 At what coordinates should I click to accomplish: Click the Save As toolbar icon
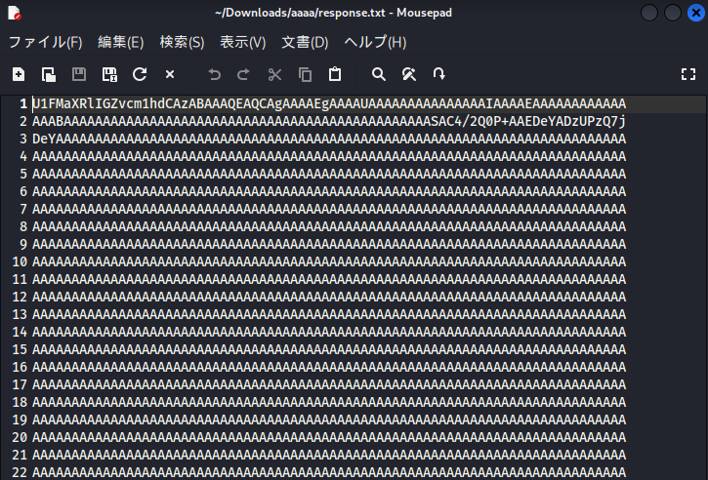109,74
